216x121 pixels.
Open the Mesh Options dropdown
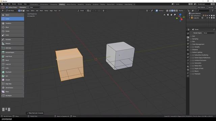tap(202, 7)
